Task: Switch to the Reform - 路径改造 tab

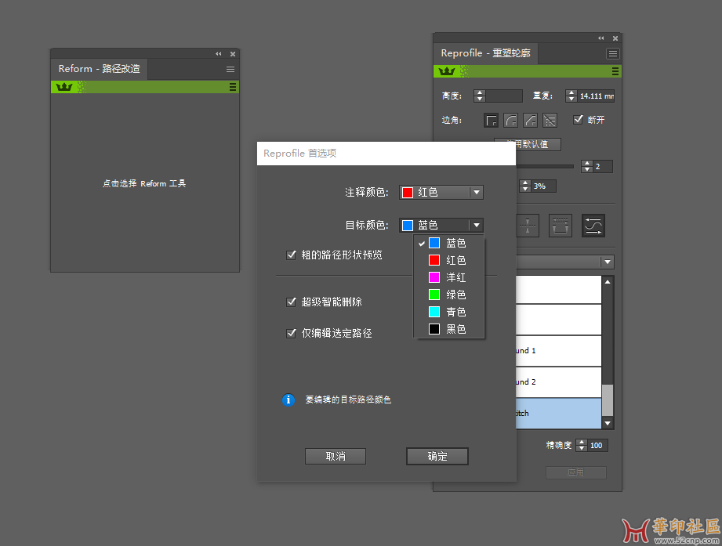Action: pyautogui.click(x=99, y=69)
